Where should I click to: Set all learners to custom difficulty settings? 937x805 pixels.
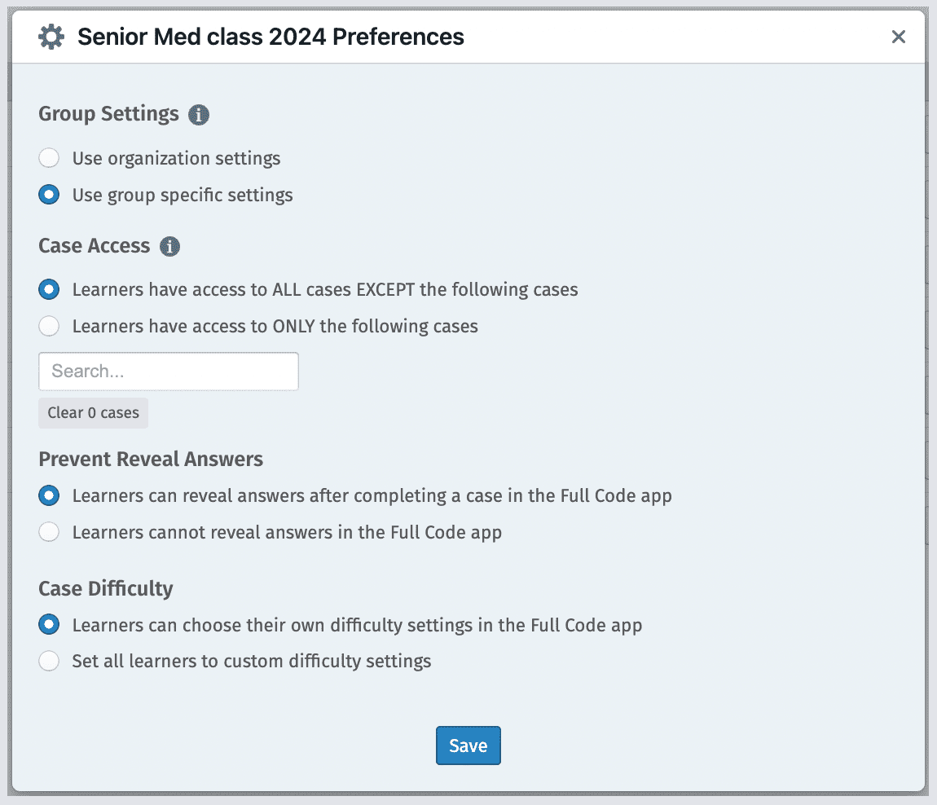coord(49,661)
